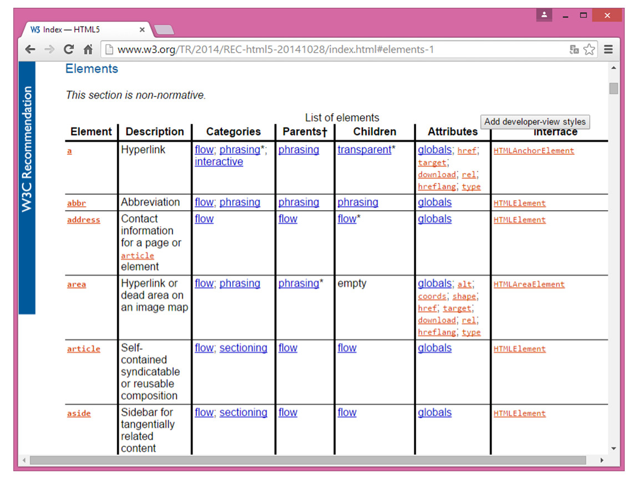Open the abbr element link
This screenshot has height=479, width=638.
pos(77,203)
